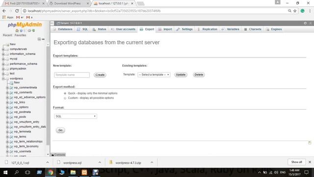Viewport: 314px width, 177px height.
Task: Open wp_comments table icon
Action: pos(11,92)
